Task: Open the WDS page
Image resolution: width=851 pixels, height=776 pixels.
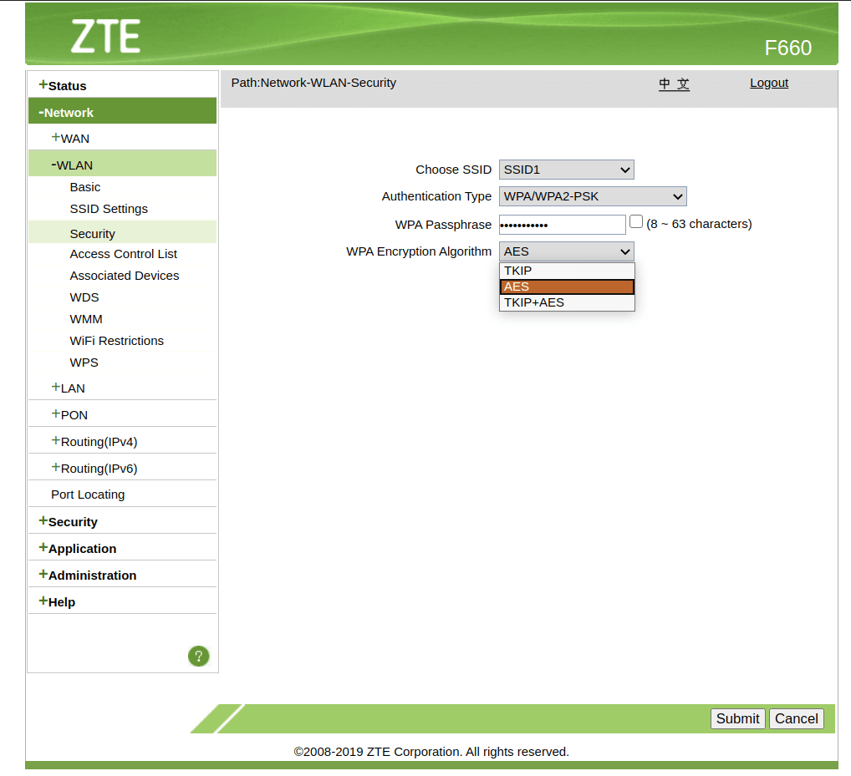Action: click(84, 297)
